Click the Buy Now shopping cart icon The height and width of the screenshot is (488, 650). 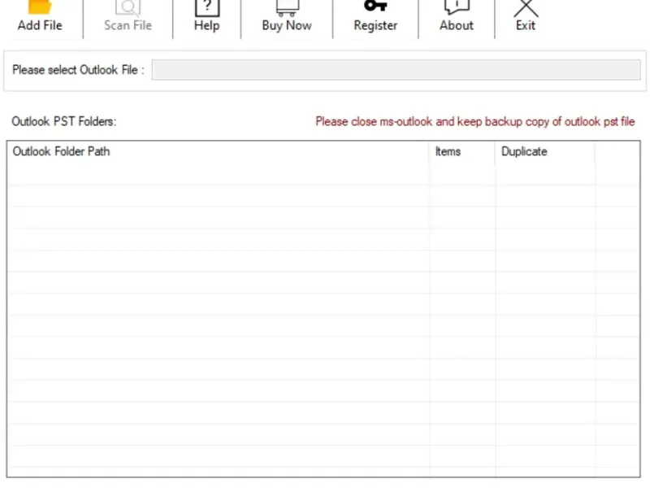tap(287, 7)
